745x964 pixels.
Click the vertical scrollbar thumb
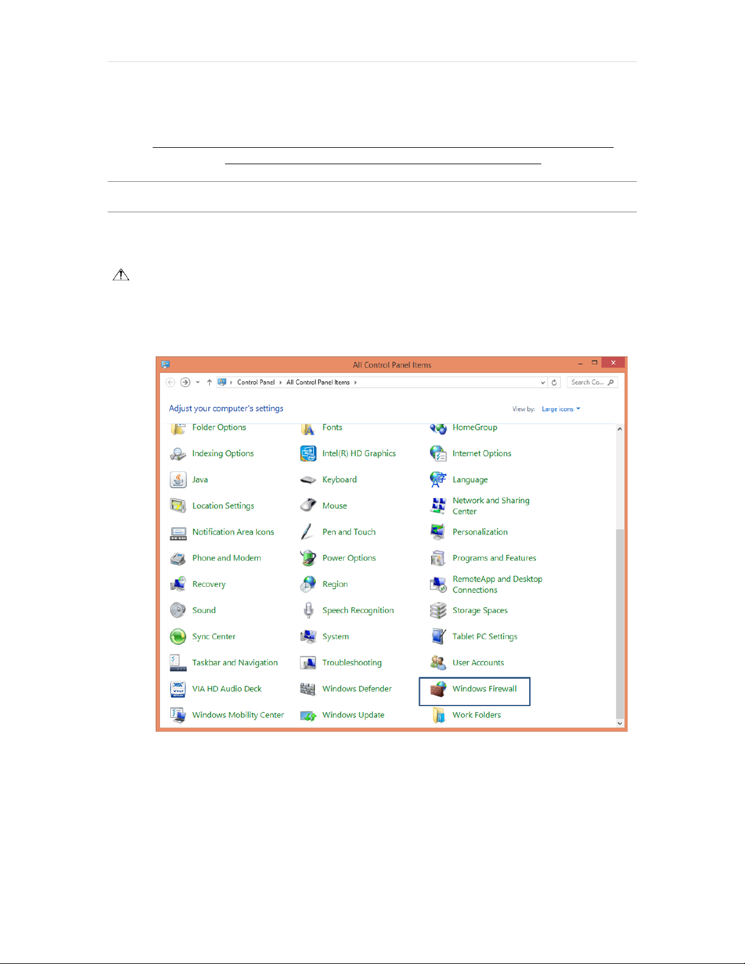pos(620,624)
